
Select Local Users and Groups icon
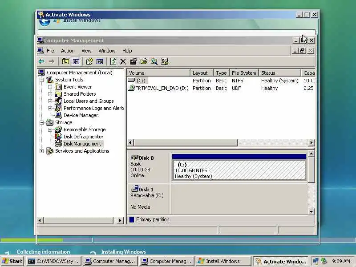click(58, 101)
